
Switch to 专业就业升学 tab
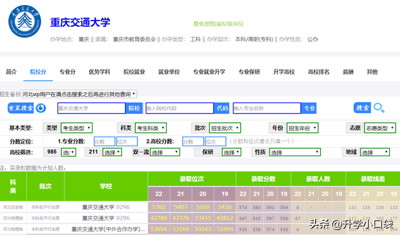209,72
